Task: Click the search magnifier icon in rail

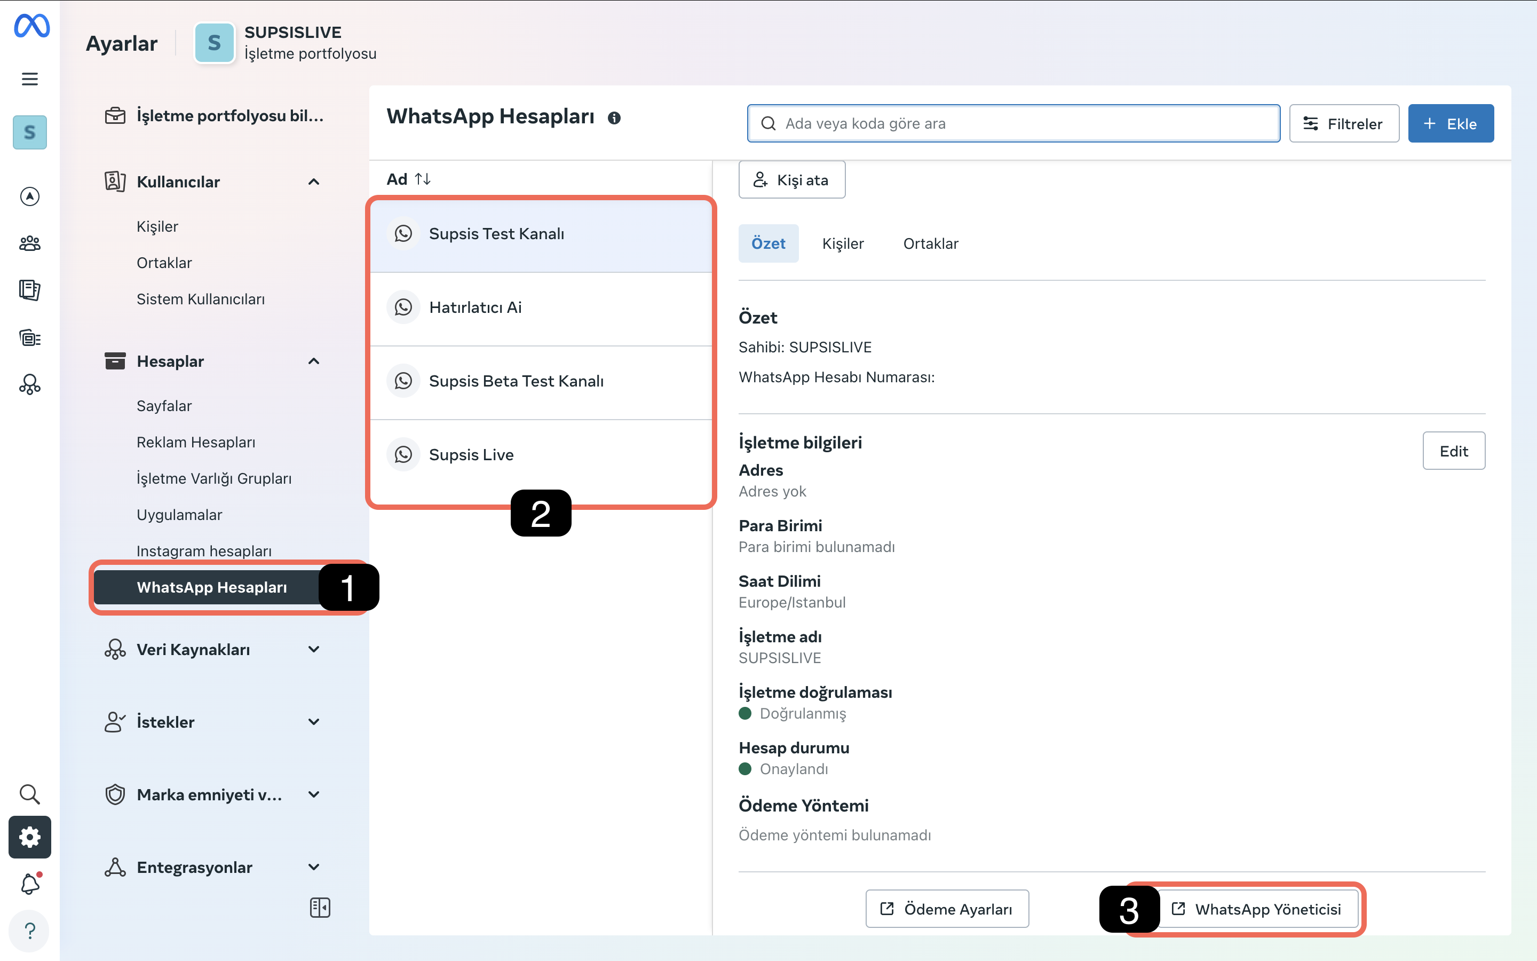Action: pyautogui.click(x=30, y=794)
